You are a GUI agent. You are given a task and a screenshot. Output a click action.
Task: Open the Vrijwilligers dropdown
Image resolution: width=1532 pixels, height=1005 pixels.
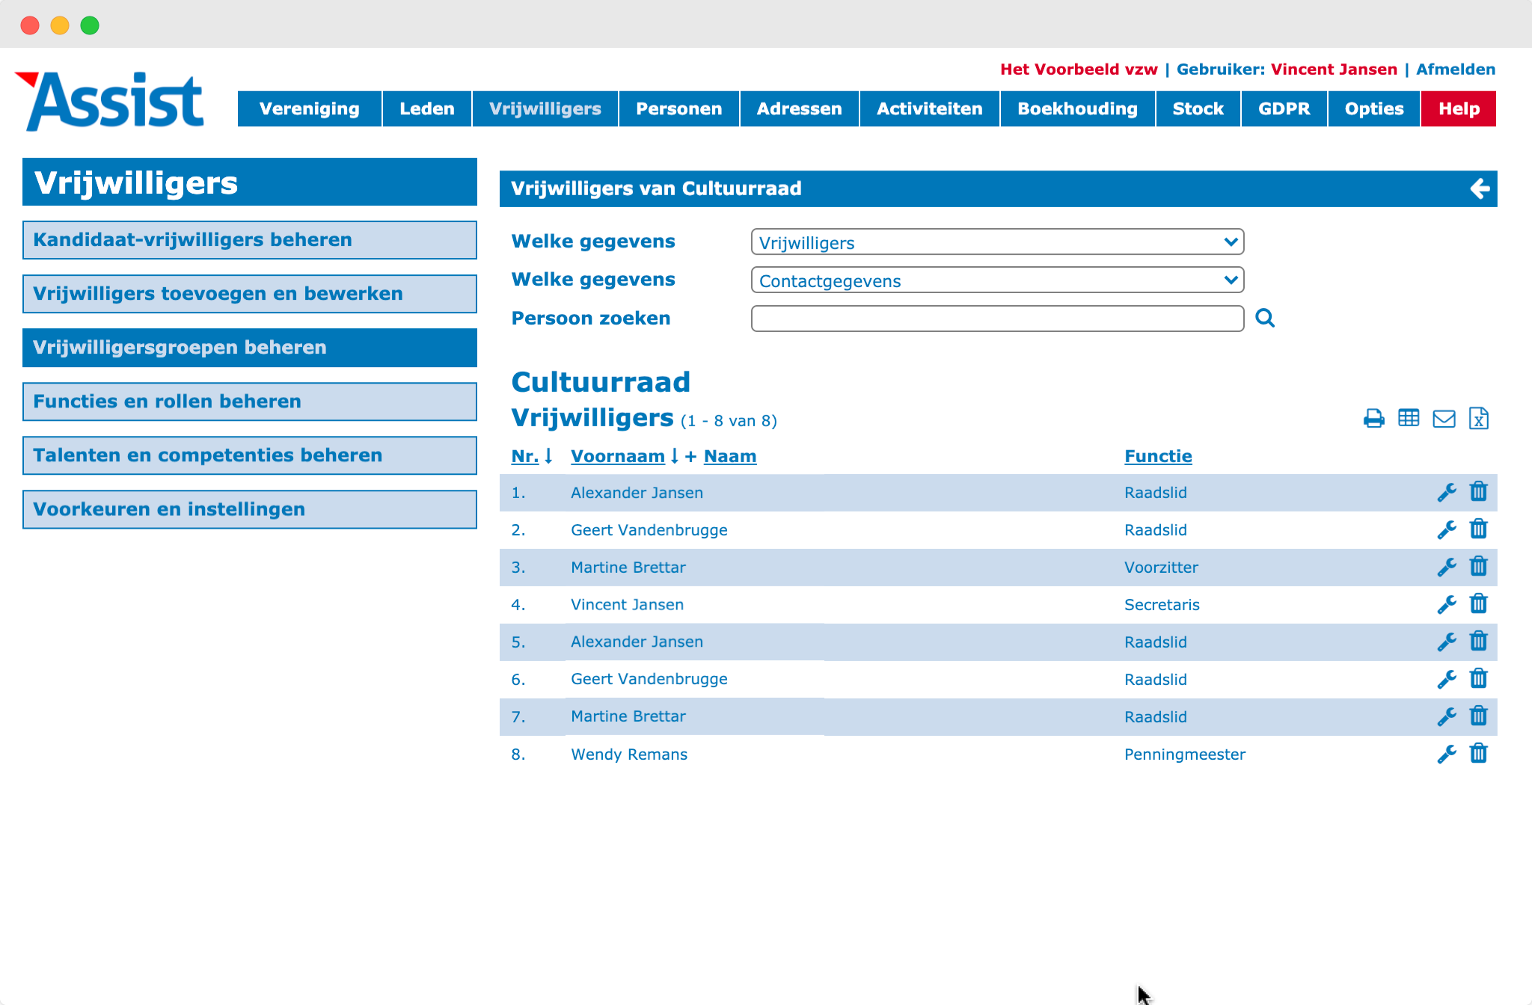point(997,242)
